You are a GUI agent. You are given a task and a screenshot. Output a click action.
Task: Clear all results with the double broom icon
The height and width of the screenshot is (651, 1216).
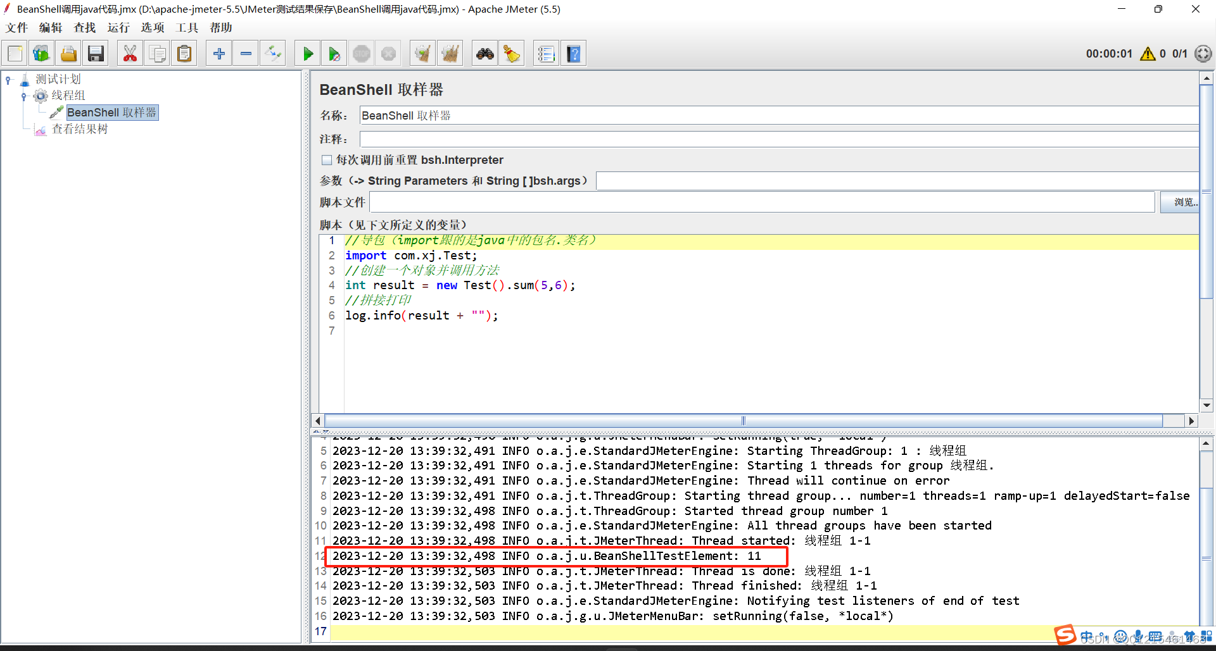(450, 54)
